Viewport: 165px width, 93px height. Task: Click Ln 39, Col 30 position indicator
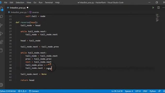point(117,91)
